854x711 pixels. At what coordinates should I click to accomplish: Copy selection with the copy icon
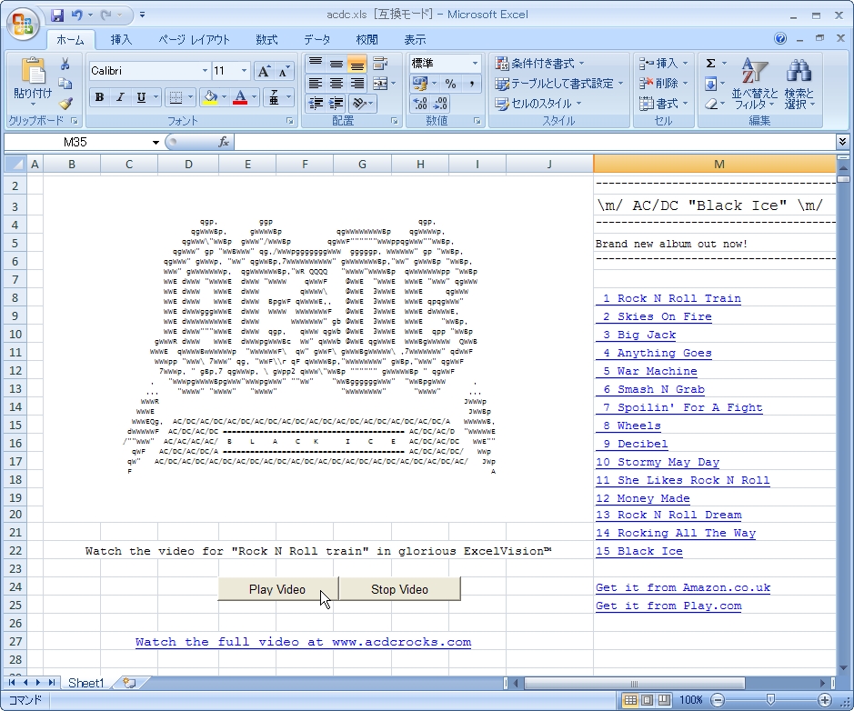pyautogui.click(x=65, y=84)
